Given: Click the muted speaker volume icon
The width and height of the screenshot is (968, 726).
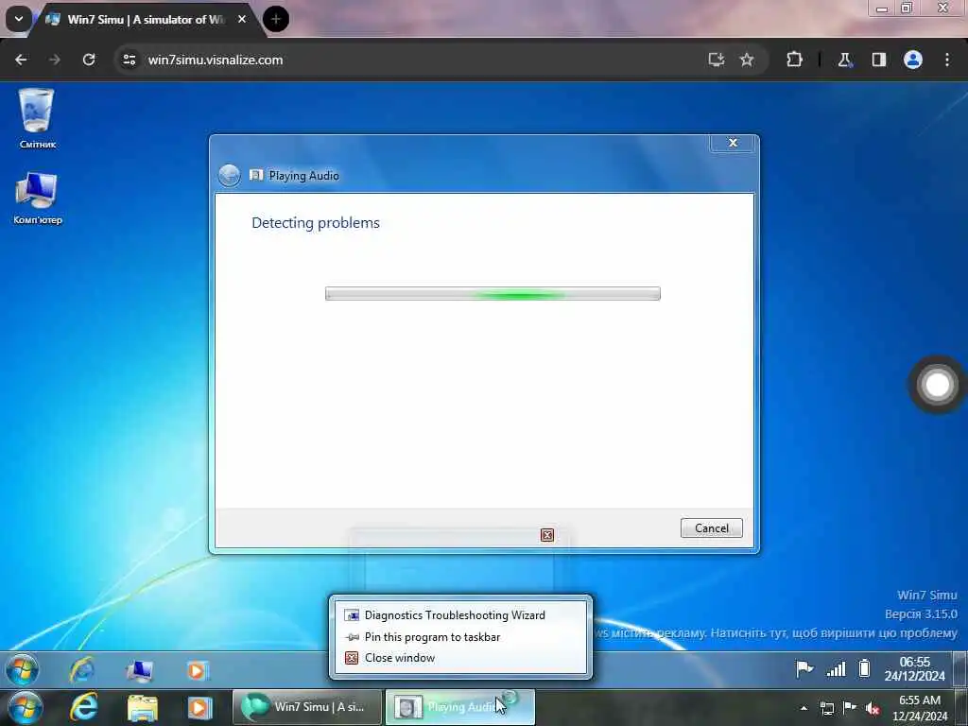Looking at the screenshot, I should coord(873,709).
